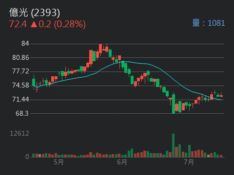The width and height of the screenshot is (234, 175).
Task: Click the 12612 volume axis label
Action: 19,134
